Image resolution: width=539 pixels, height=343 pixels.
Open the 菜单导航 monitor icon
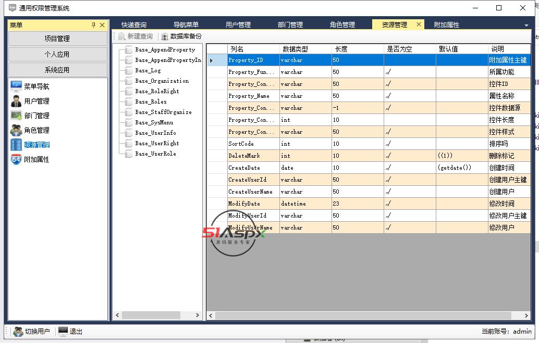click(x=16, y=86)
